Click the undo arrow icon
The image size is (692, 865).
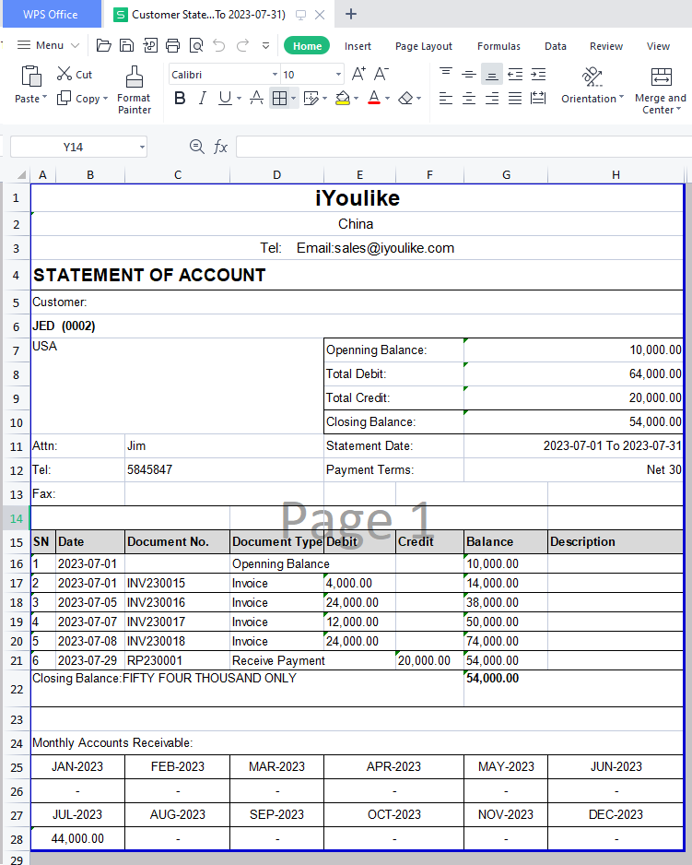(218, 45)
